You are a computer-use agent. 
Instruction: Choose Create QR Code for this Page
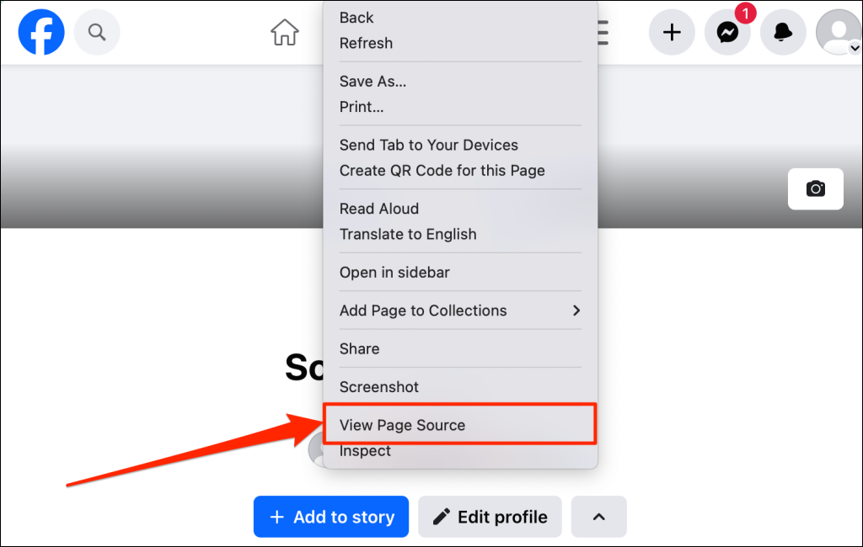coord(442,170)
